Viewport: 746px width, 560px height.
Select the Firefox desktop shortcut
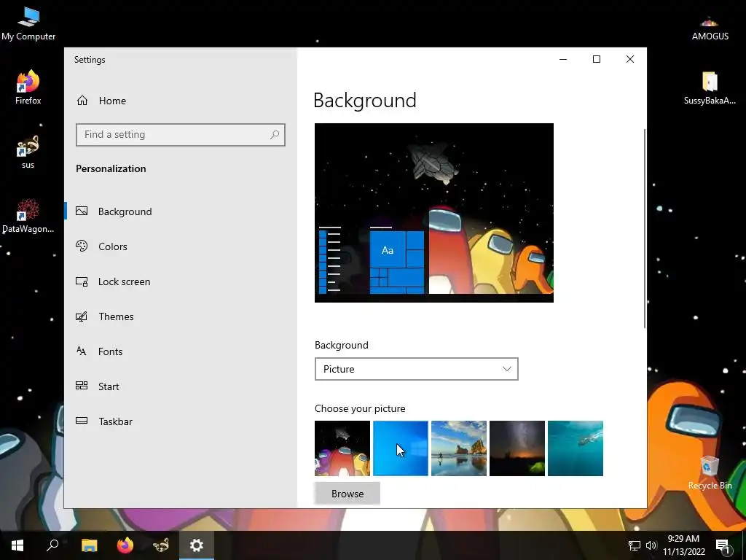[x=28, y=87]
